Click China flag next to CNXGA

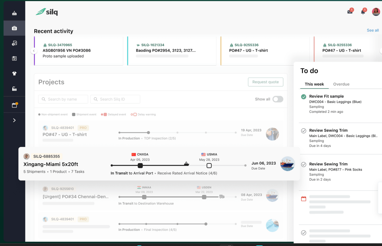[134, 154]
